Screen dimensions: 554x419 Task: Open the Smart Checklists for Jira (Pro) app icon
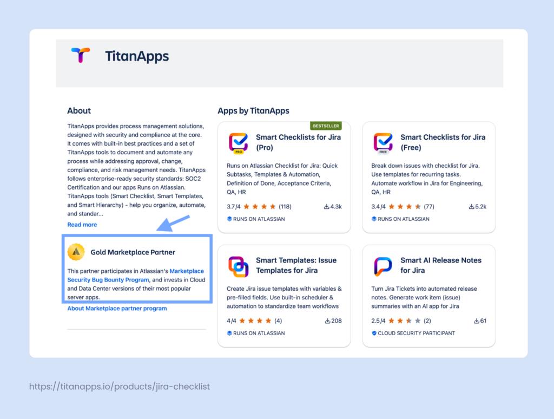coord(237,142)
